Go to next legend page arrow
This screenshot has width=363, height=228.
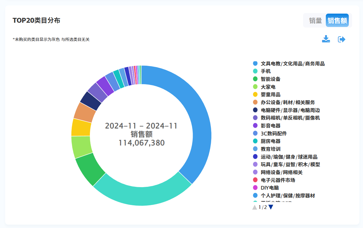[x=271, y=207]
